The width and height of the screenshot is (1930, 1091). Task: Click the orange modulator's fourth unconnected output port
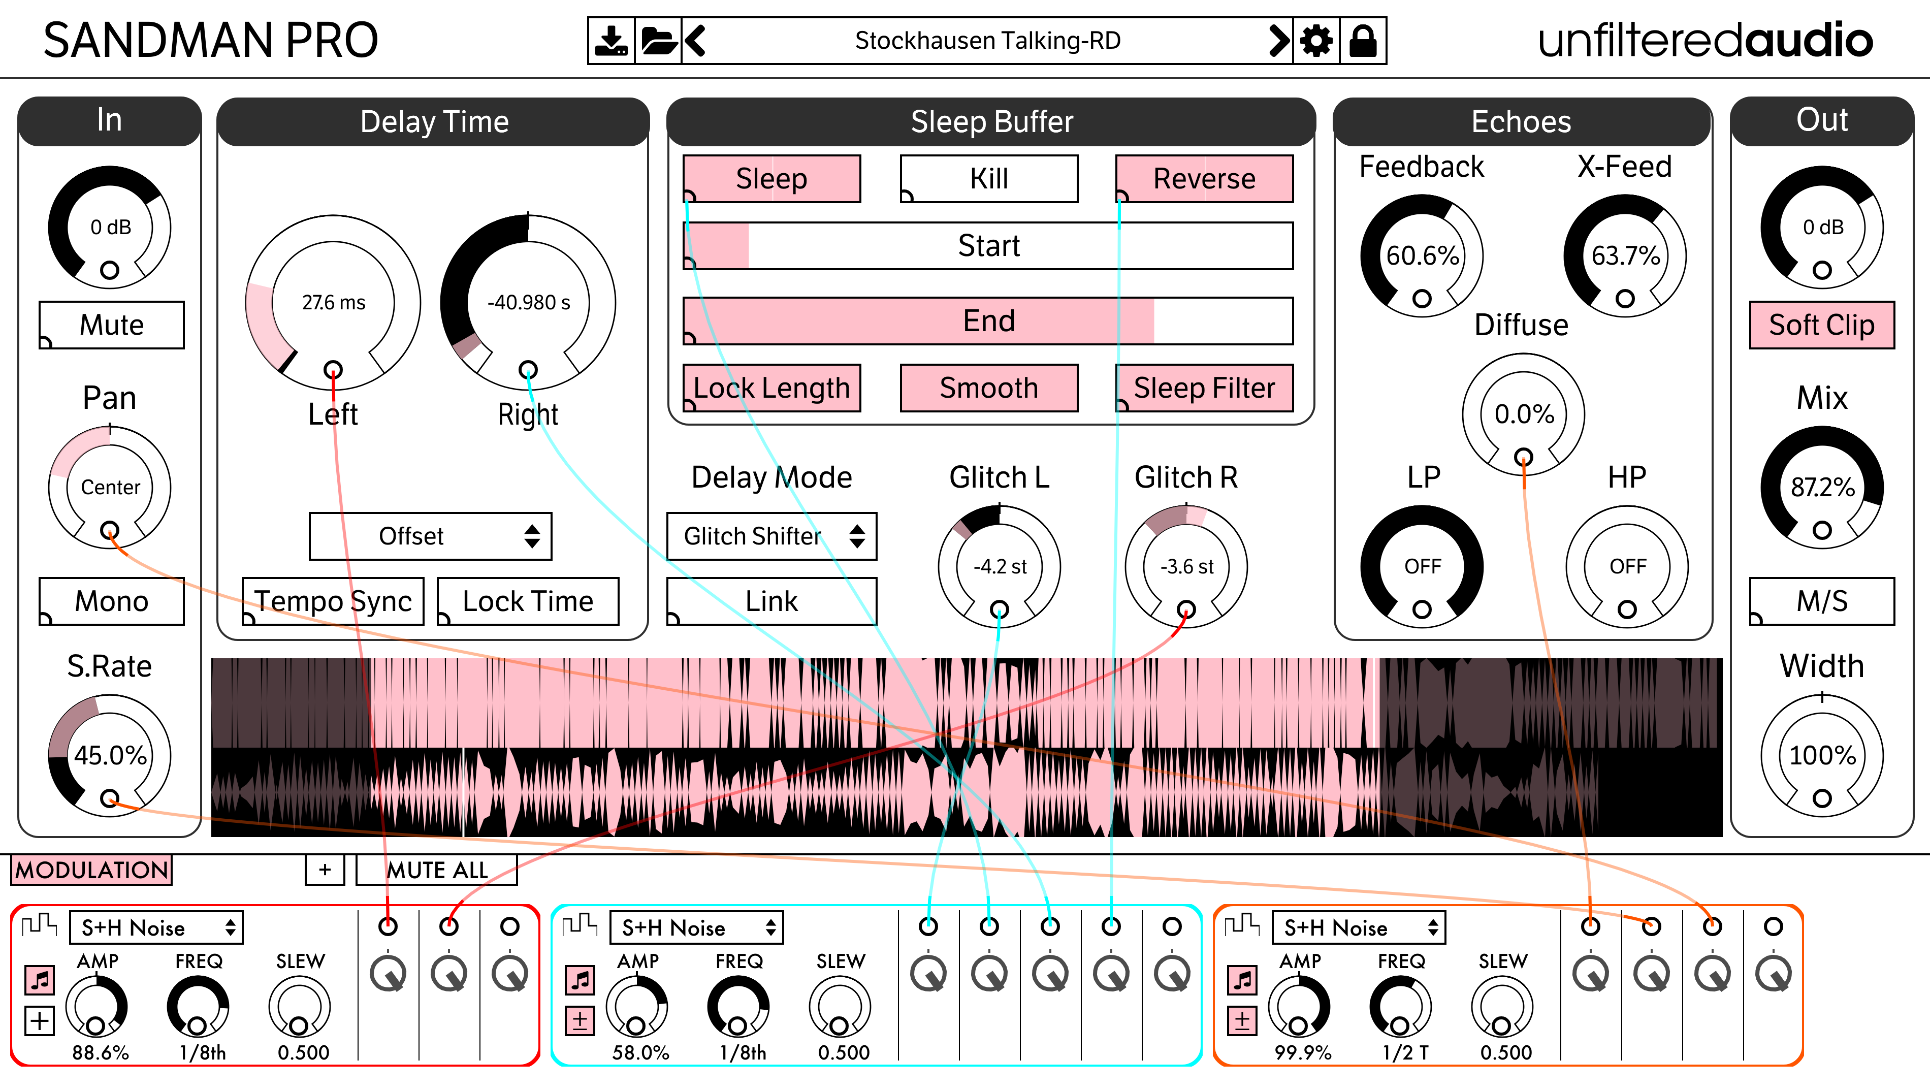click(1774, 927)
